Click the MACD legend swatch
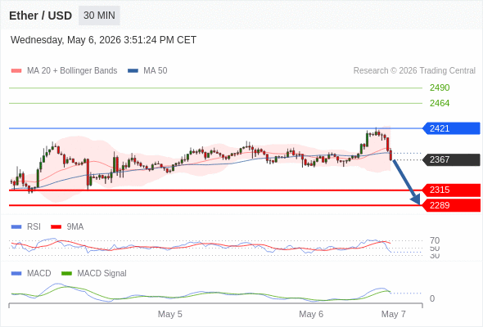The height and width of the screenshot is (327, 483). (x=16, y=274)
